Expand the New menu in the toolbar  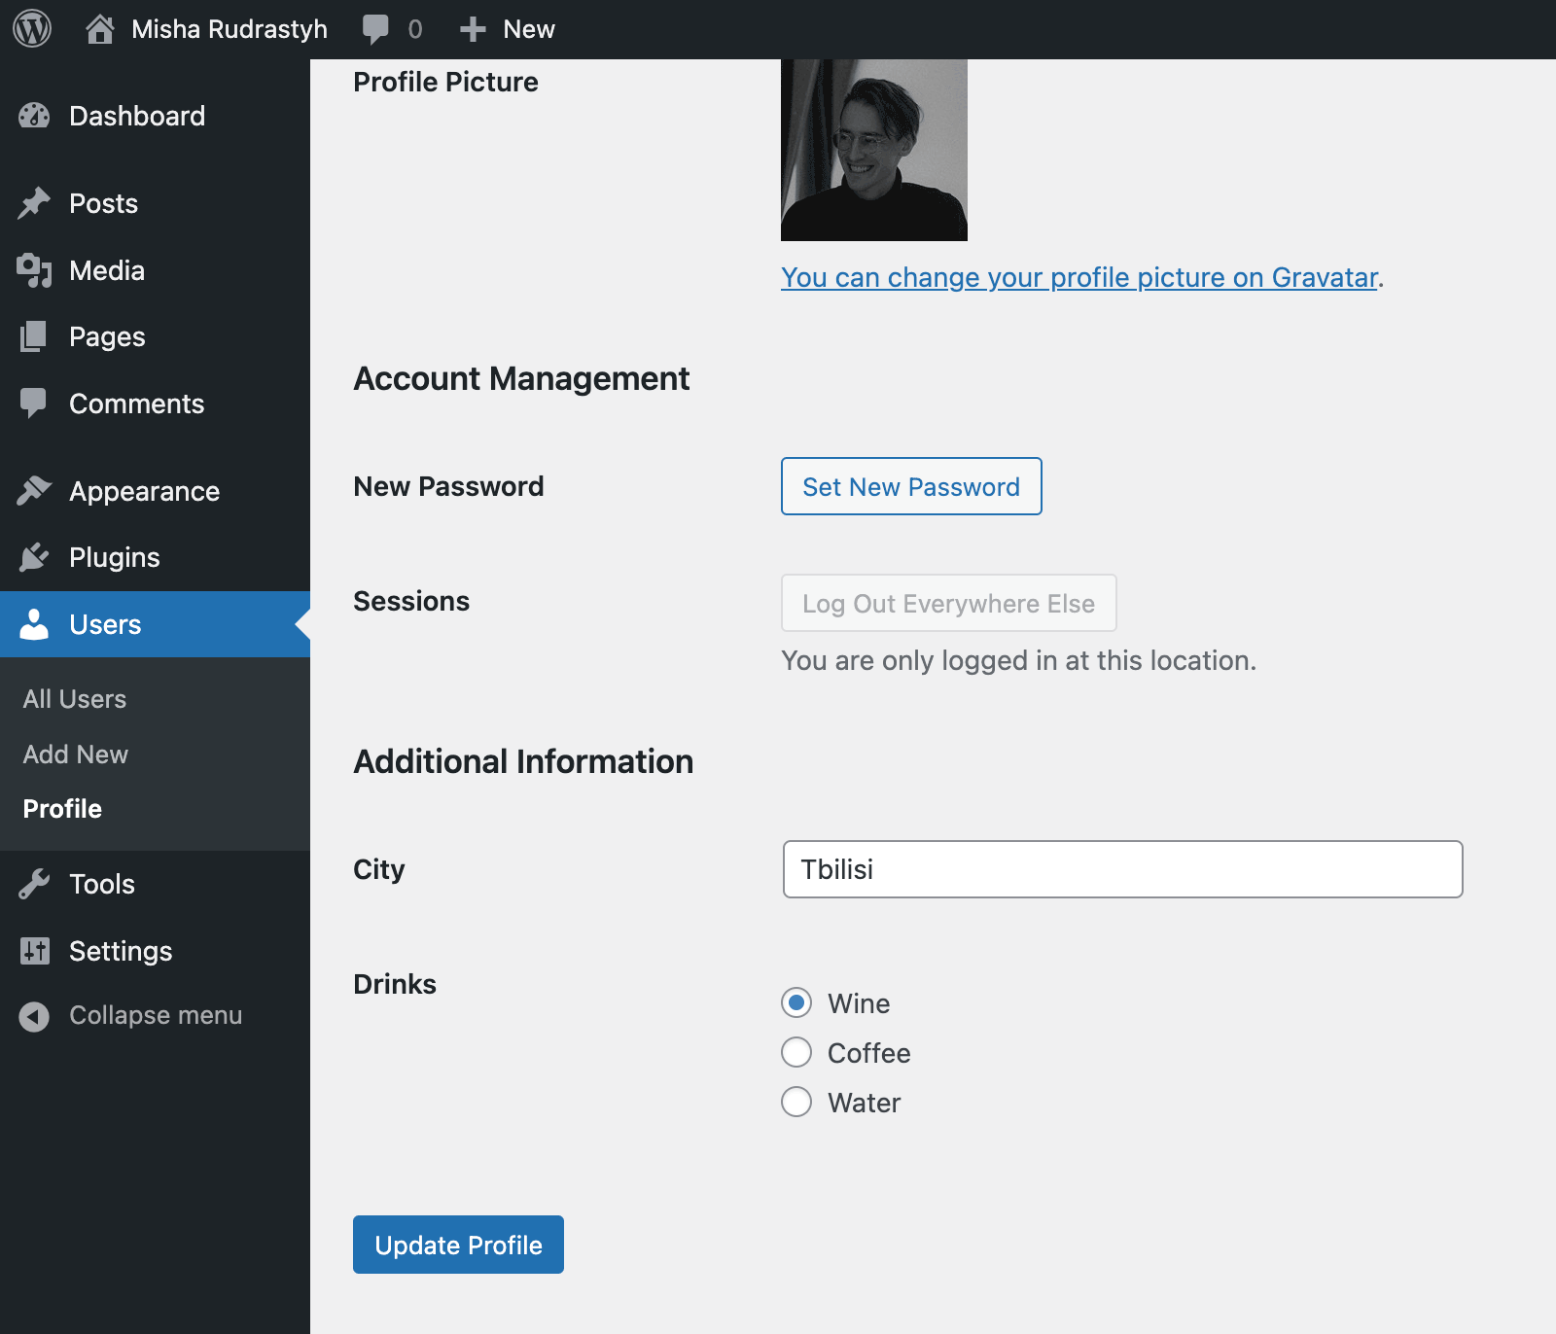(507, 28)
